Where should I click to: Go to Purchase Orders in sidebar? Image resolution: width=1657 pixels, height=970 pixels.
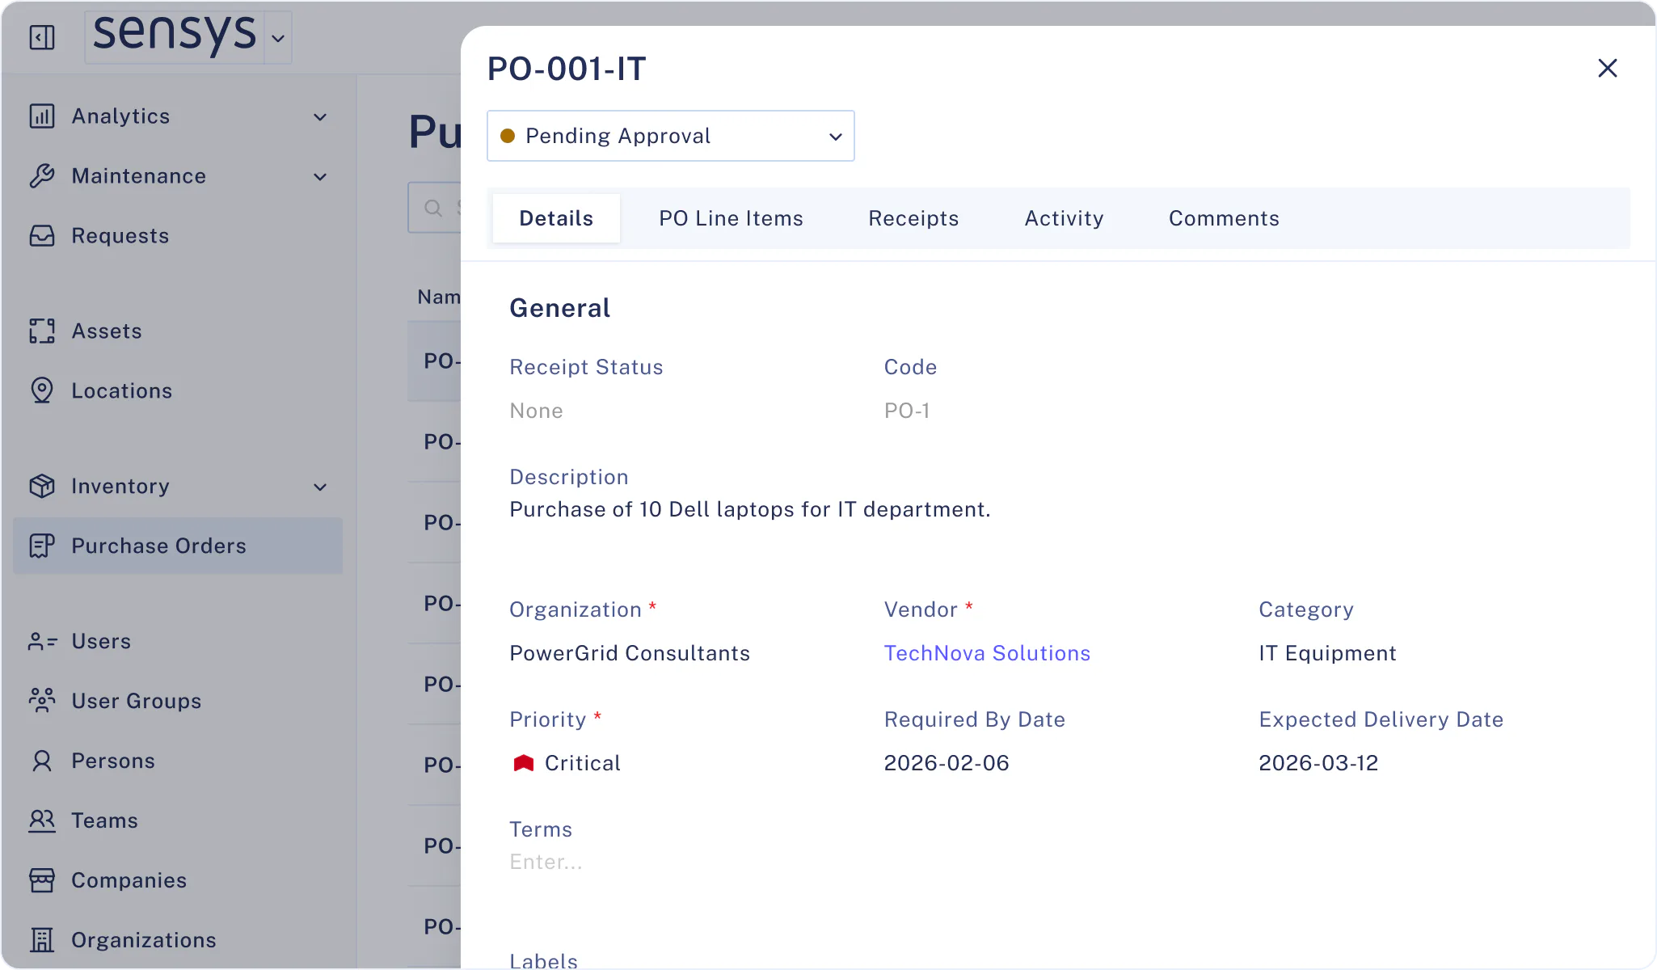point(178,546)
